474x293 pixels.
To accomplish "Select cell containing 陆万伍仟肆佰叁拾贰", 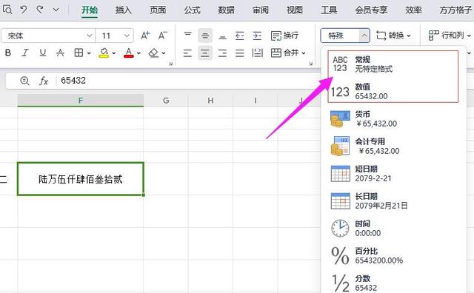I will click(x=81, y=179).
